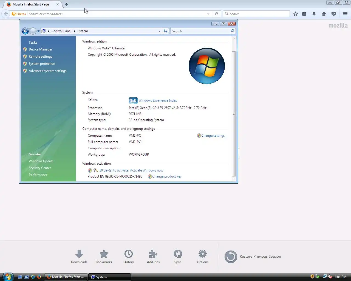
Task: Click Switch between windows quick launch icon
Action: click(26, 277)
